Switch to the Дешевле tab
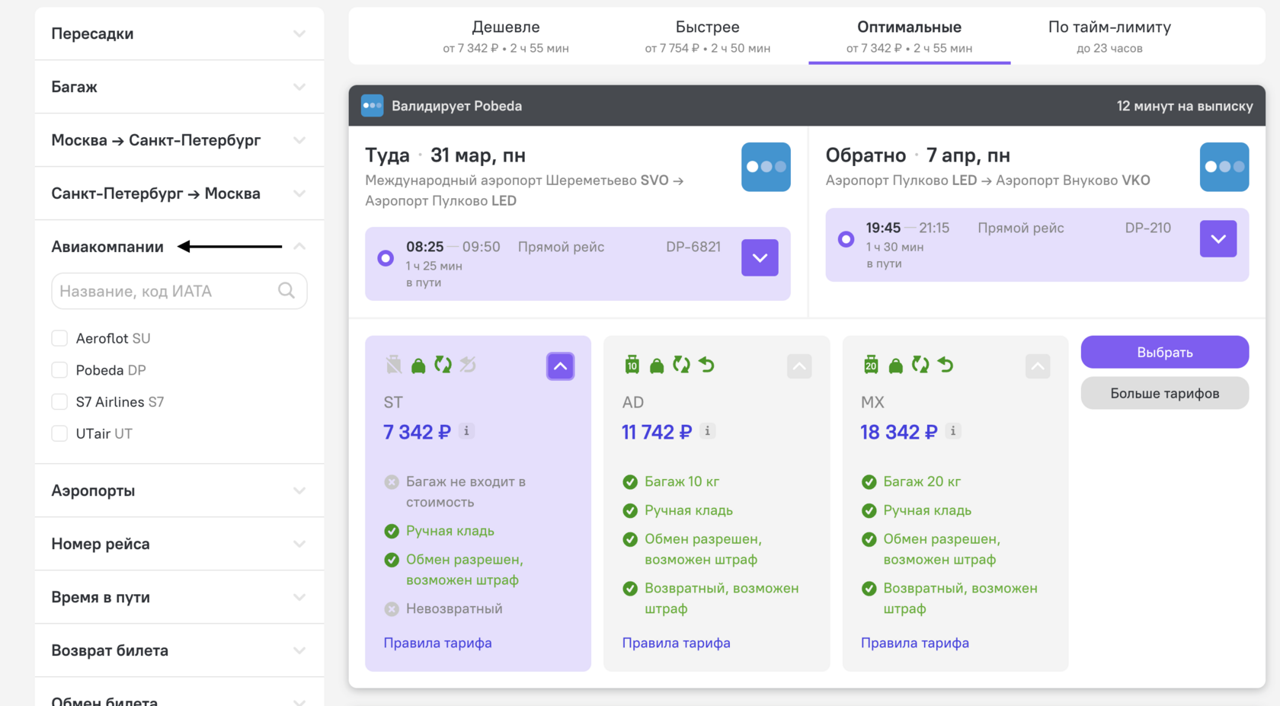Image resolution: width=1280 pixels, height=706 pixels. coord(506,37)
